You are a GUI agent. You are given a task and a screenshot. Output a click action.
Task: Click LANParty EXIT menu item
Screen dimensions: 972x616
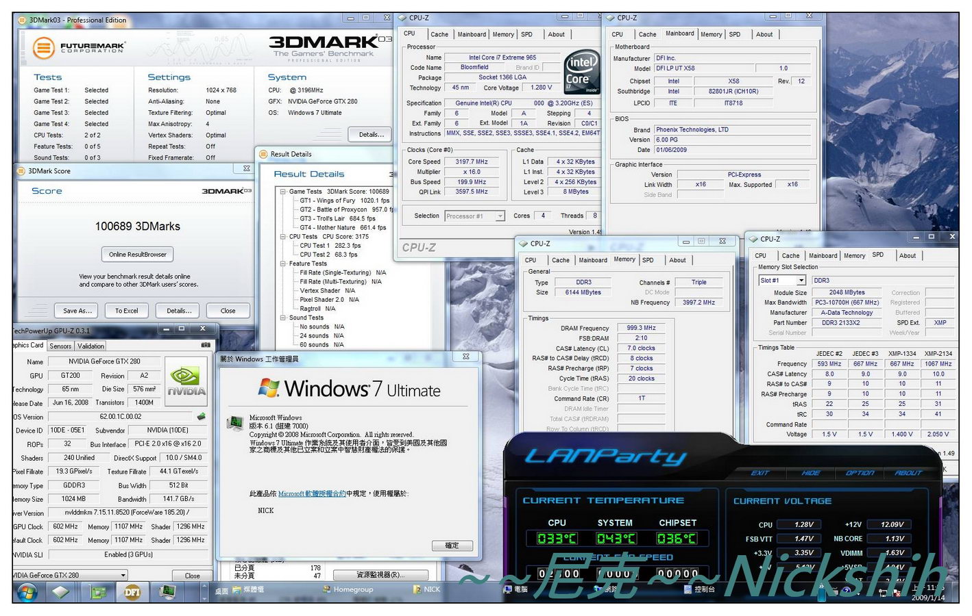pyautogui.click(x=760, y=473)
